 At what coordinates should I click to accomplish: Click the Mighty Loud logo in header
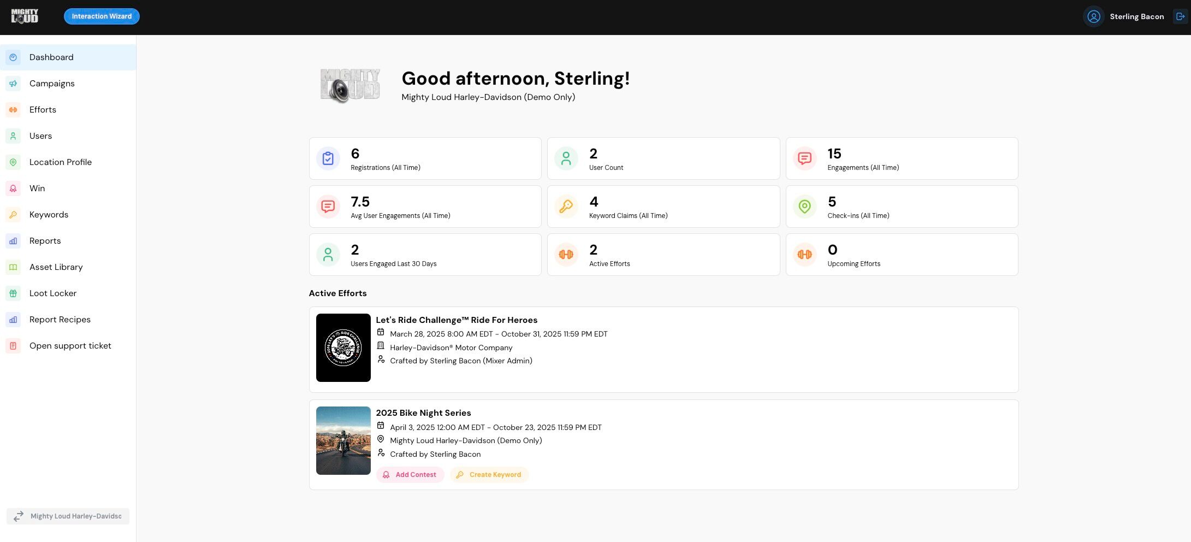tap(25, 16)
